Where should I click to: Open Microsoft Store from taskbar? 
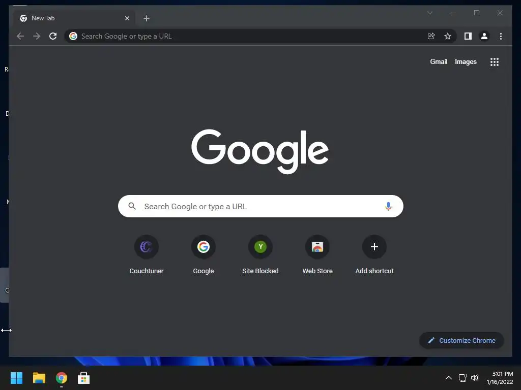[x=84, y=378]
